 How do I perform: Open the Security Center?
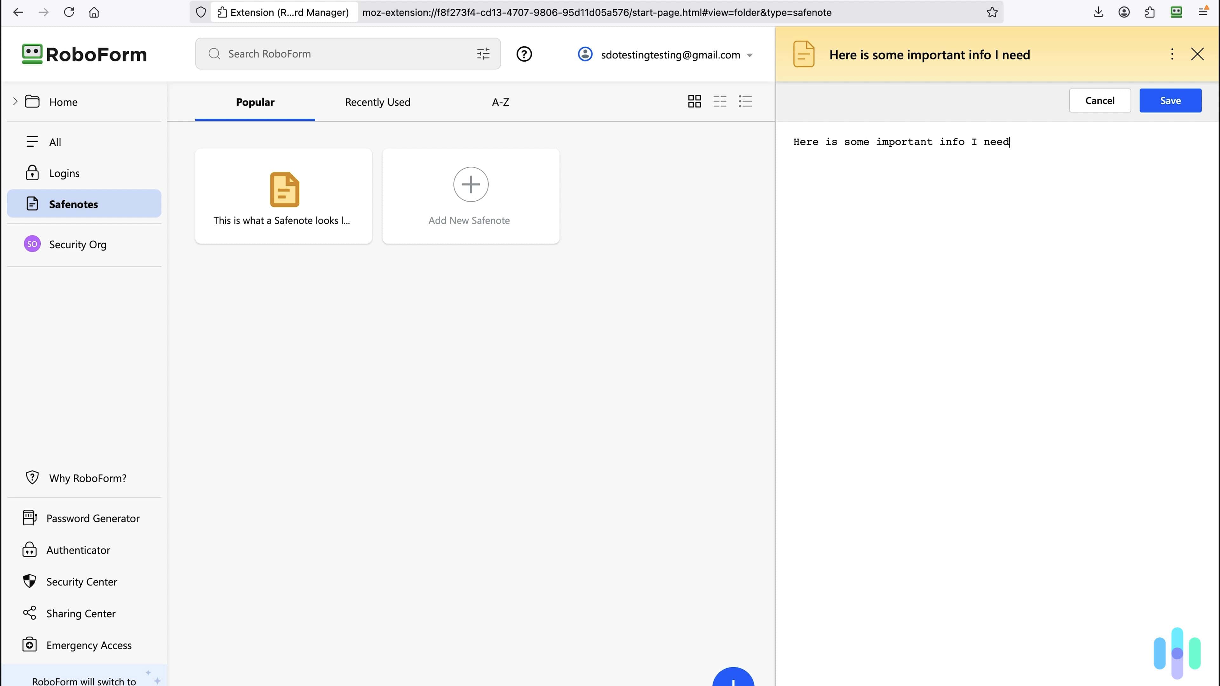tap(81, 582)
